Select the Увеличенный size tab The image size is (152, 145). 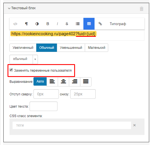23,48
